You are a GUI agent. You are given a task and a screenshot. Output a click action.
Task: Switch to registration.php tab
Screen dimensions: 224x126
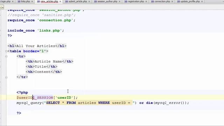(136, 1)
